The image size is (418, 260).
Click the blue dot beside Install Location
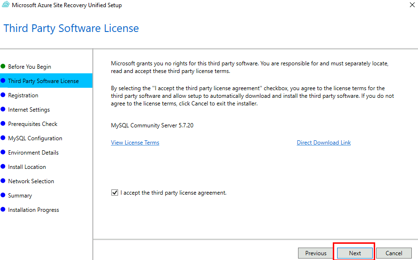pyautogui.click(x=3, y=166)
